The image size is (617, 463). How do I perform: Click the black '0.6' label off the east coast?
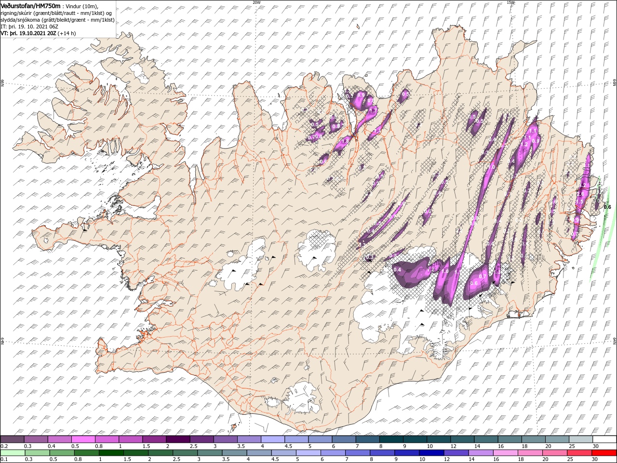point(607,207)
